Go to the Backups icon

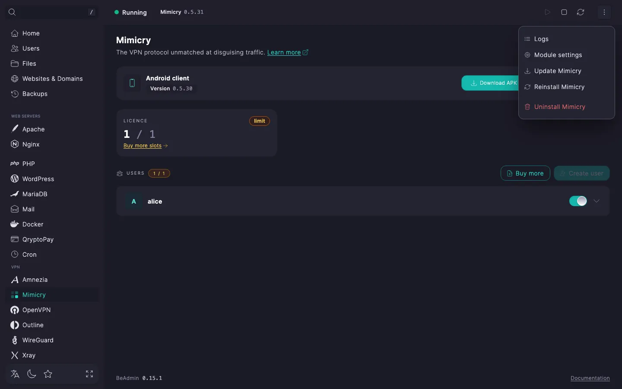click(15, 94)
